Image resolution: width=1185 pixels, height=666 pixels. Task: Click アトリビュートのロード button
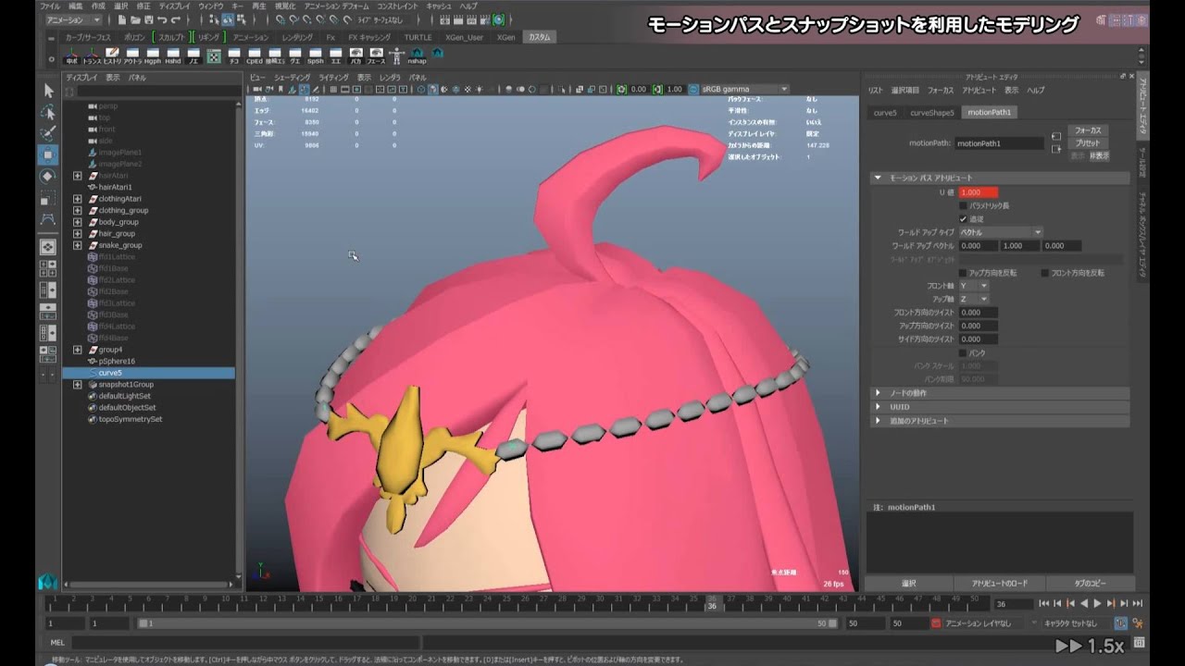pyautogui.click(x=999, y=584)
